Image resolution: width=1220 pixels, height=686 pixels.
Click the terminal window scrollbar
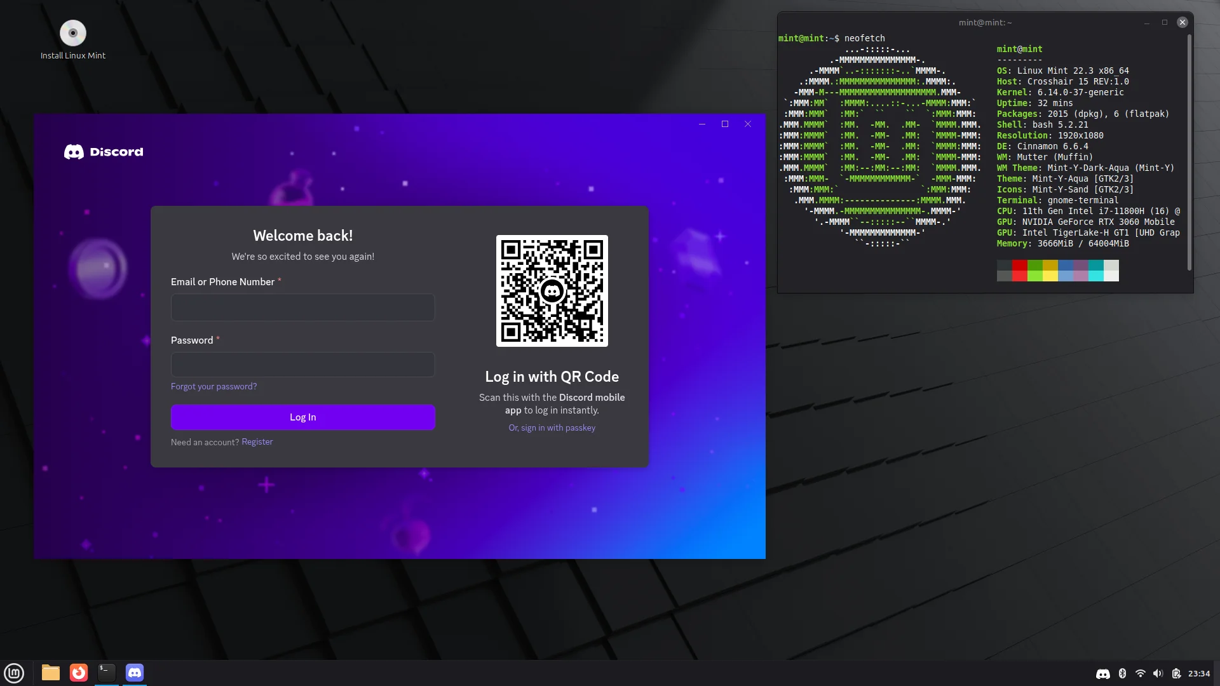(x=1189, y=152)
